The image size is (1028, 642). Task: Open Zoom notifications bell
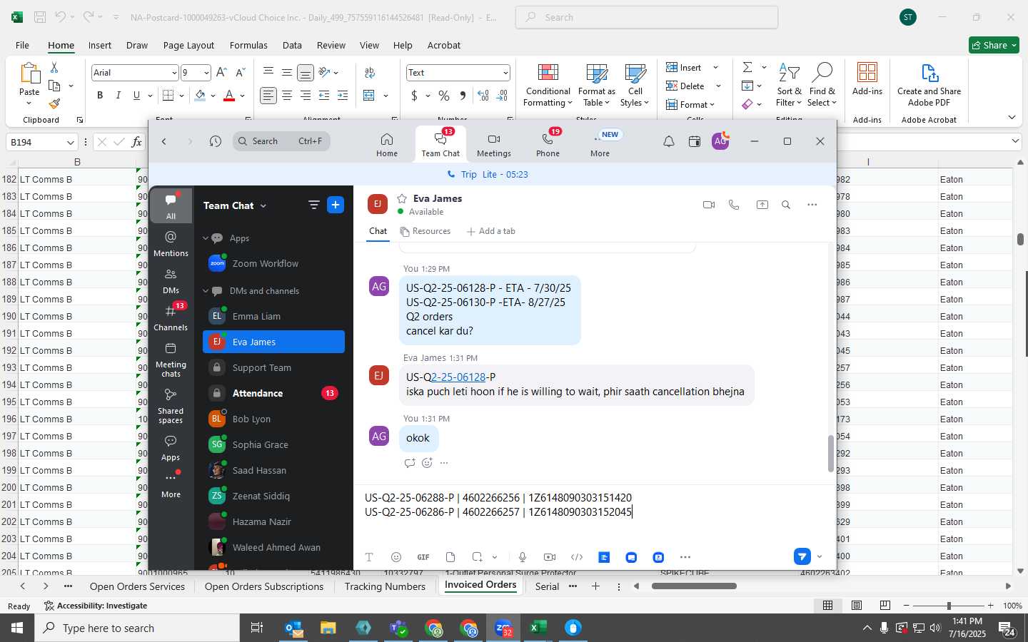[668, 141]
